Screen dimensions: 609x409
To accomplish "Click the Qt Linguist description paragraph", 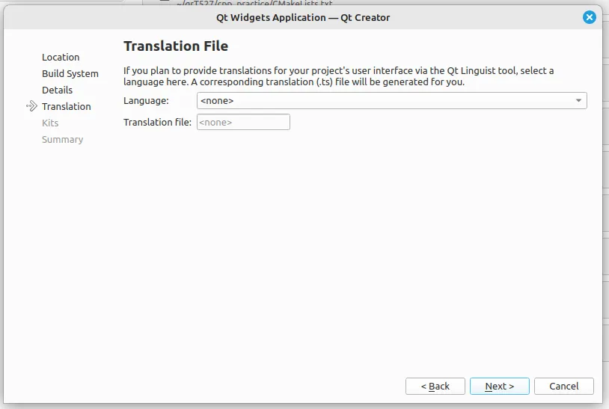I will tap(339, 76).
